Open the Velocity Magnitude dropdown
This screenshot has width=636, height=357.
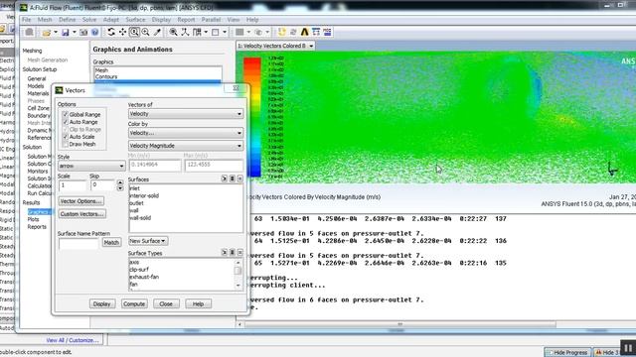pos(186,146)
